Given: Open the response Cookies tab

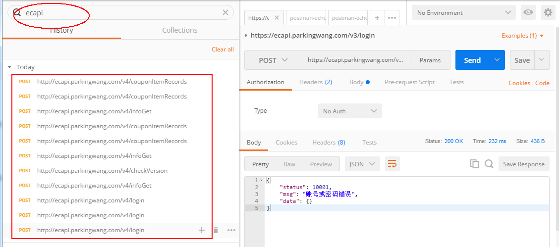Looking at the screenshot, I should pos(286,143).
